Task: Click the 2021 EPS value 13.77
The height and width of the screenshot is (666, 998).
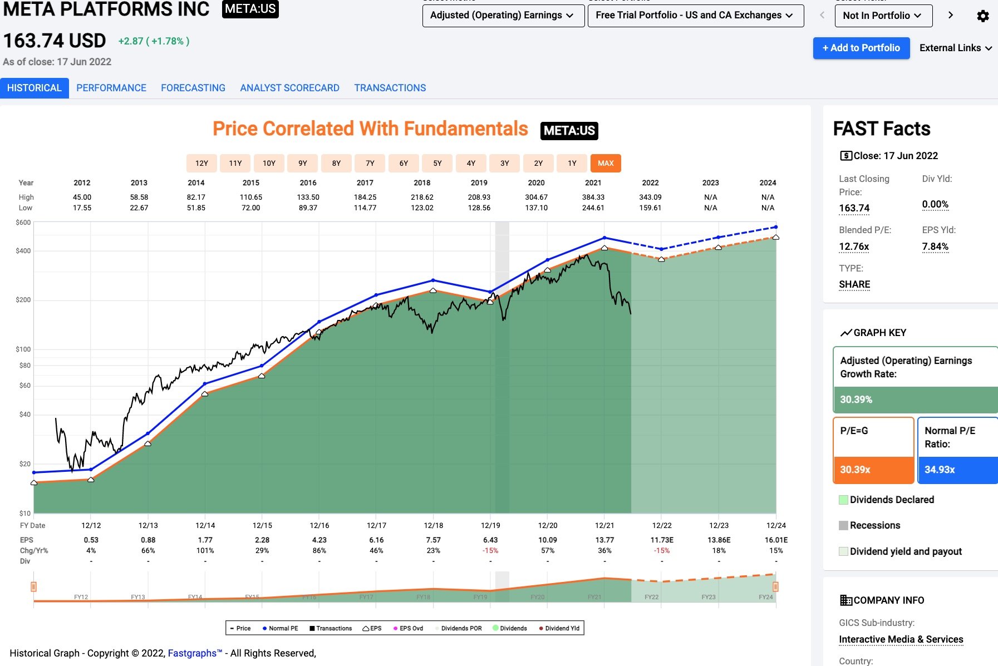Action: (604, 540)
